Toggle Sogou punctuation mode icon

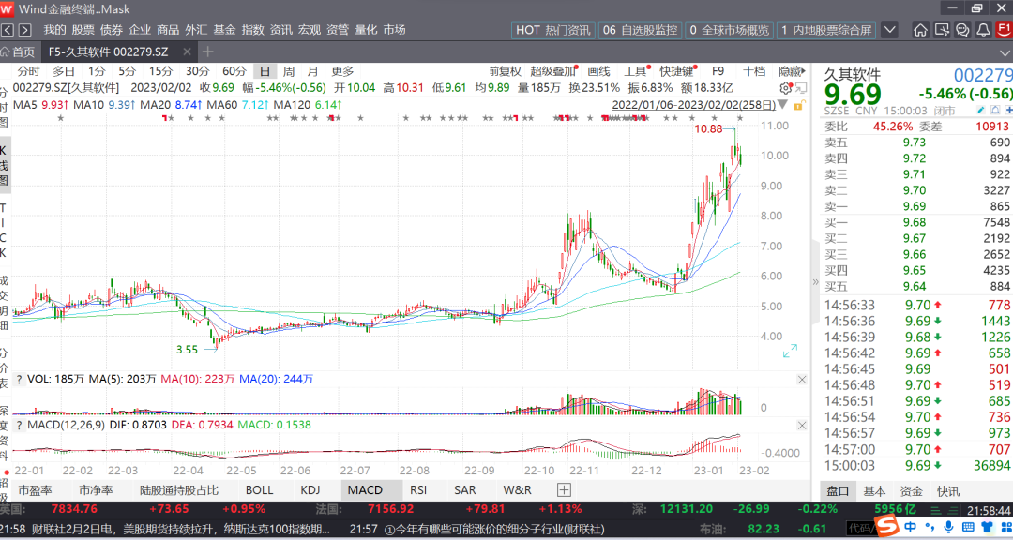coord(930,527)
